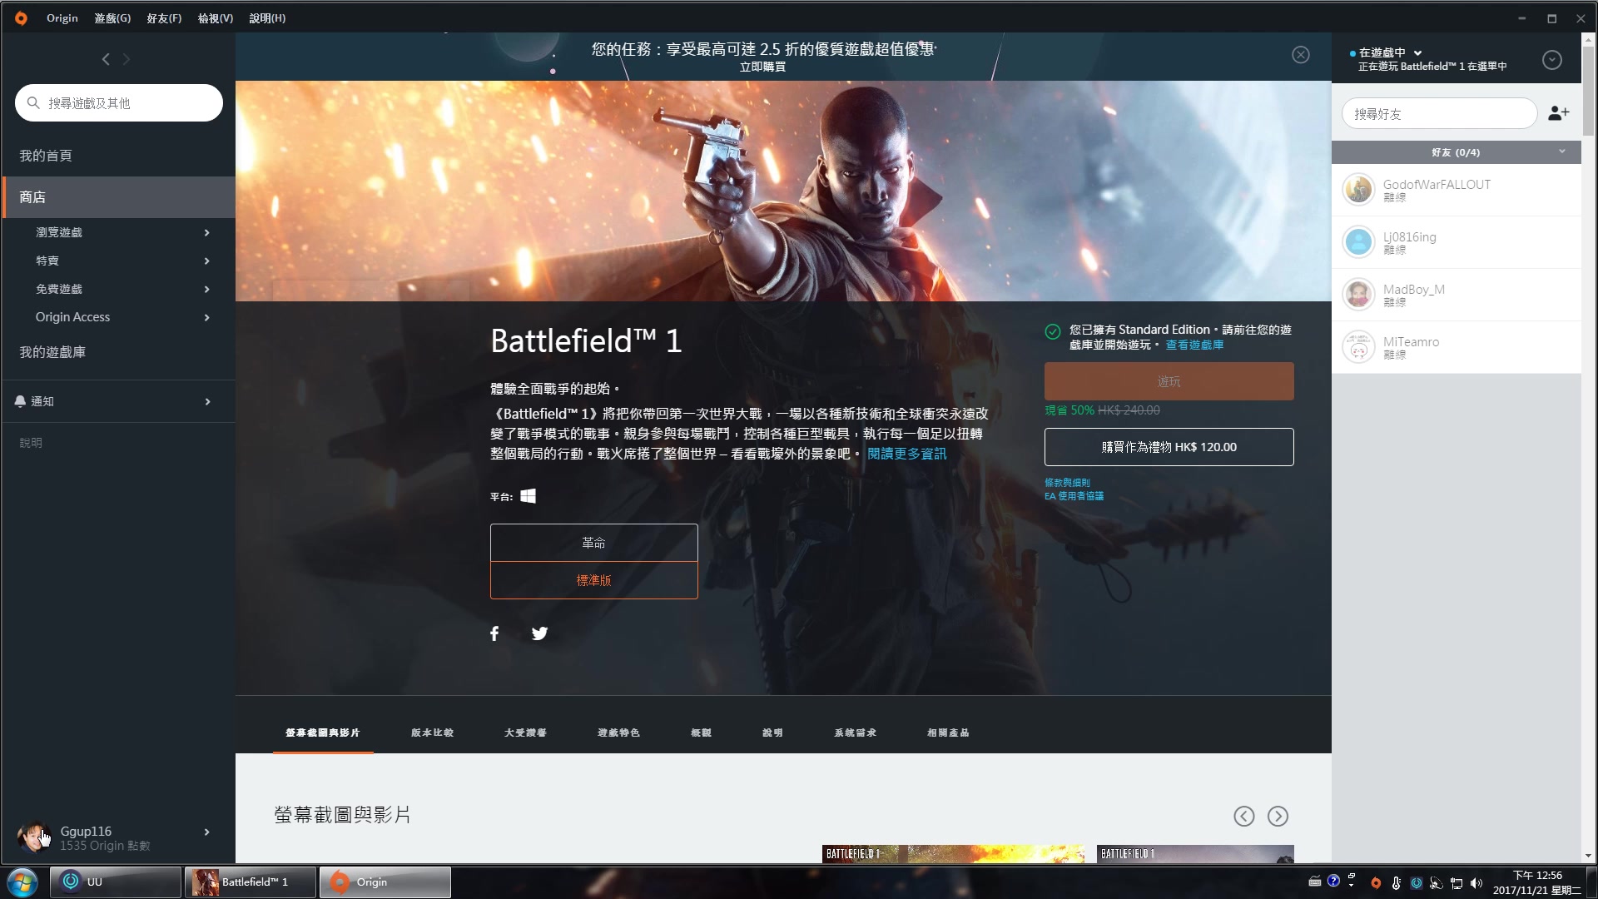Click the notification bell icon

(x=22, y=400)
